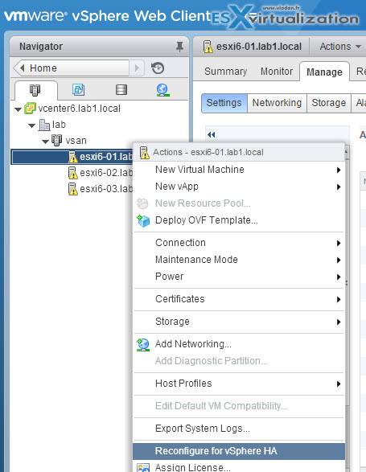Open the Actions dropdown in header
This screenshot has width=366, height=472.
[340, 47]
